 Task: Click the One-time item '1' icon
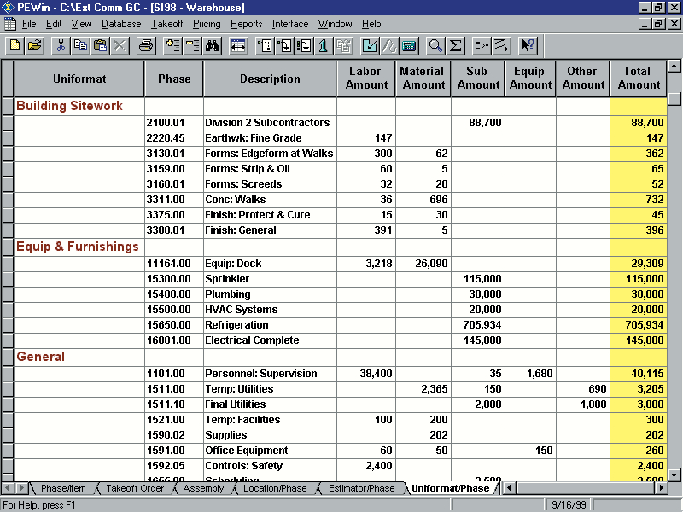(324, 45)
